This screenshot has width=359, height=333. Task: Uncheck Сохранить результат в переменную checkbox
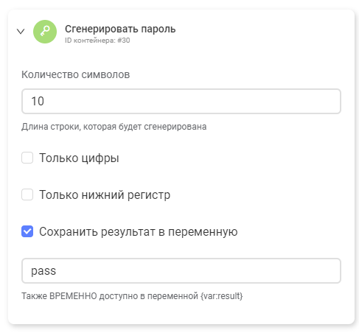tap(27, 231)
